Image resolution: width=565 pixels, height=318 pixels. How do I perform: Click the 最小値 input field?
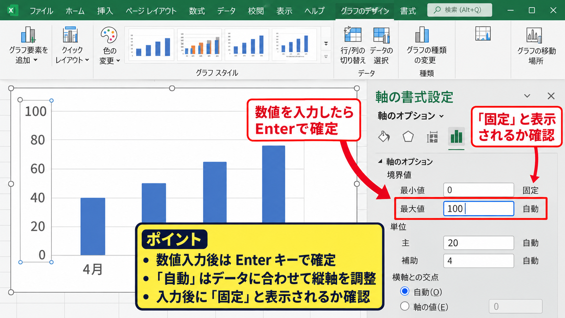(x=478, y=190)
